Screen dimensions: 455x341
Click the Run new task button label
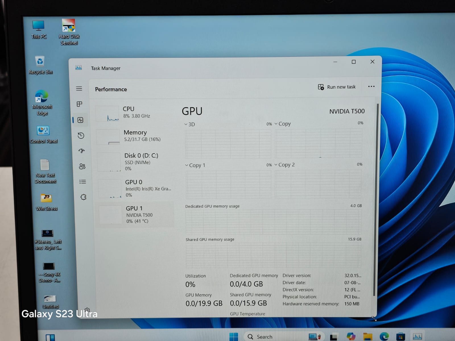click(x=341, y=87)
